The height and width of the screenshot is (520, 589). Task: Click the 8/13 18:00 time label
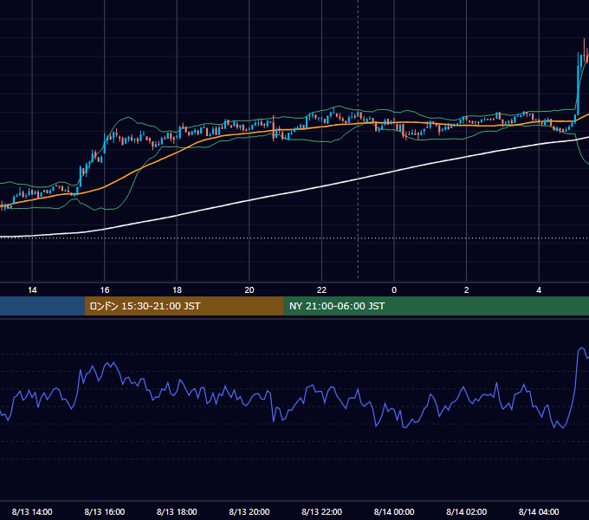click(x=177, y=511)
